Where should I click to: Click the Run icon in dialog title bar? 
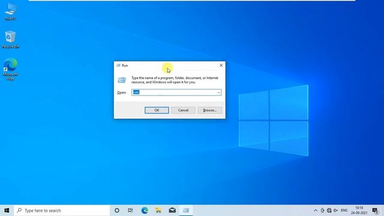point(119,65)
